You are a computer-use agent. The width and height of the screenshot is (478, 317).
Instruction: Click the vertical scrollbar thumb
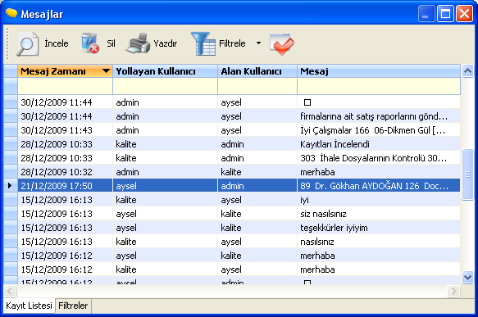[x=467, y=174]
